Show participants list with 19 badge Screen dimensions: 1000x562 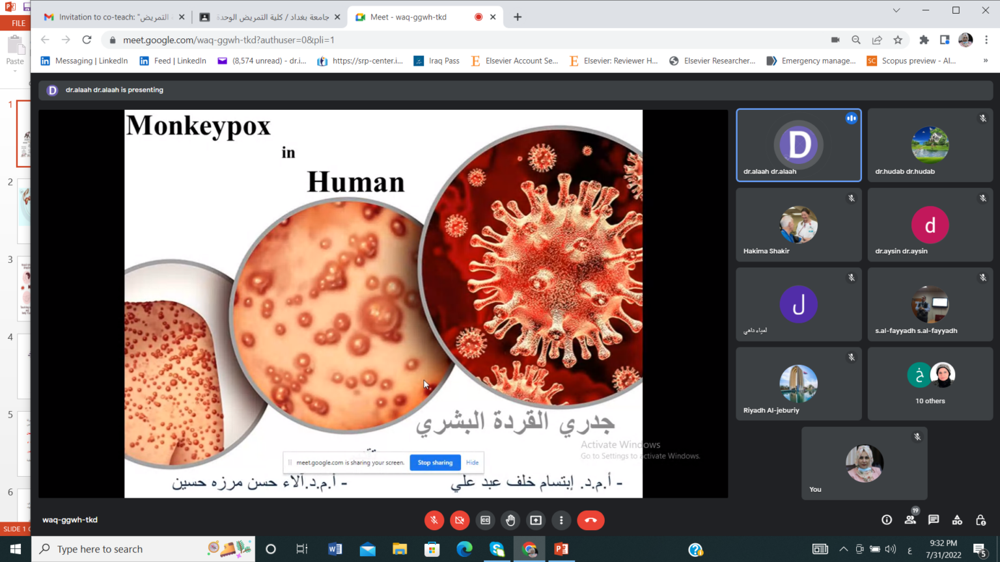pos(910,520)
